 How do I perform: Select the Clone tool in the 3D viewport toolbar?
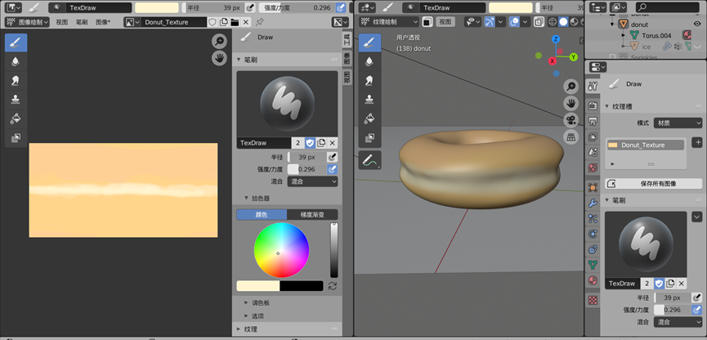[369, 99]
